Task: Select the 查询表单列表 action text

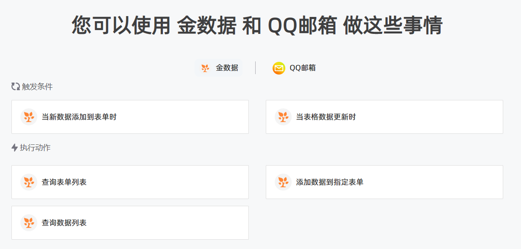Action: click(x=64, y=182)
